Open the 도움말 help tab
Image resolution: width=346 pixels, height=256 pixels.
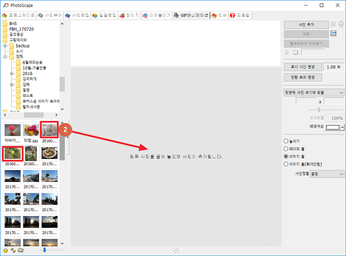239,15
